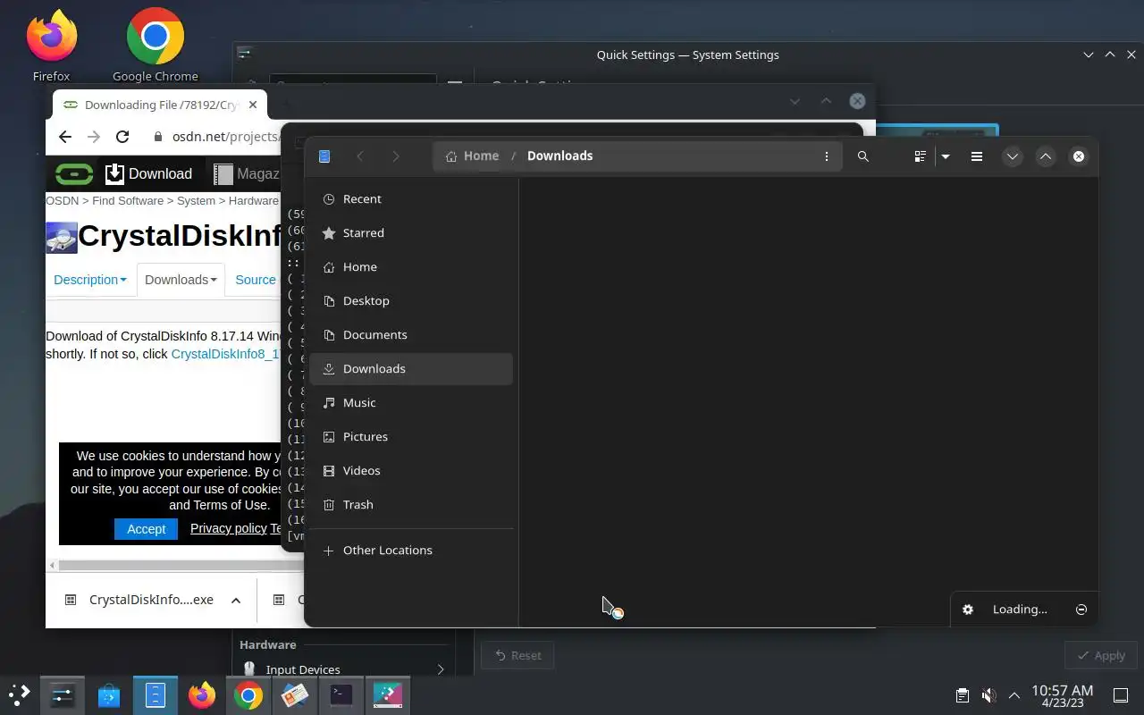Viewport: 1144px width, 715px height.
Task: Go back in Files navigation
Action: click(360, 156)
